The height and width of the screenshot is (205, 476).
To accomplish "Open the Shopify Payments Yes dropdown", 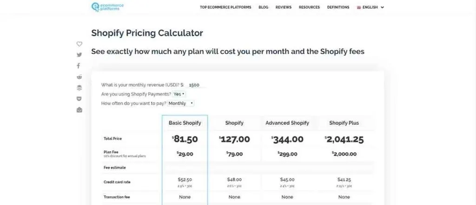I will 179,94.
